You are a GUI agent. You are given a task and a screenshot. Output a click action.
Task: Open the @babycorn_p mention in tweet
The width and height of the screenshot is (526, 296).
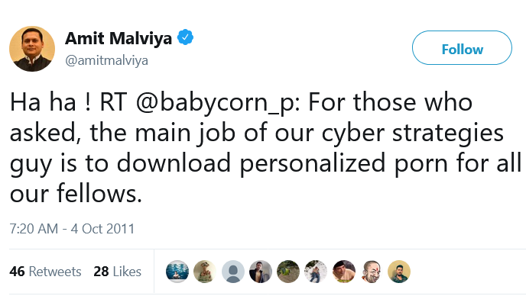[x=218, y=102]
